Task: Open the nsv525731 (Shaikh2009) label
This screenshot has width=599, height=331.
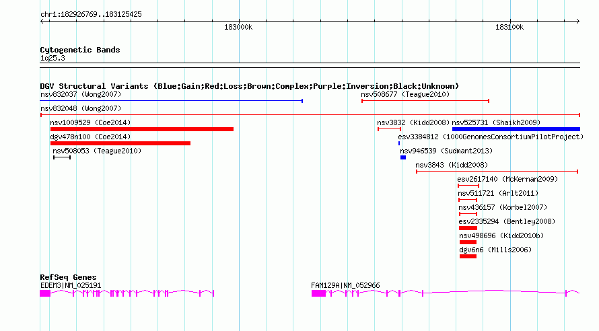Action: click(496, 122)
